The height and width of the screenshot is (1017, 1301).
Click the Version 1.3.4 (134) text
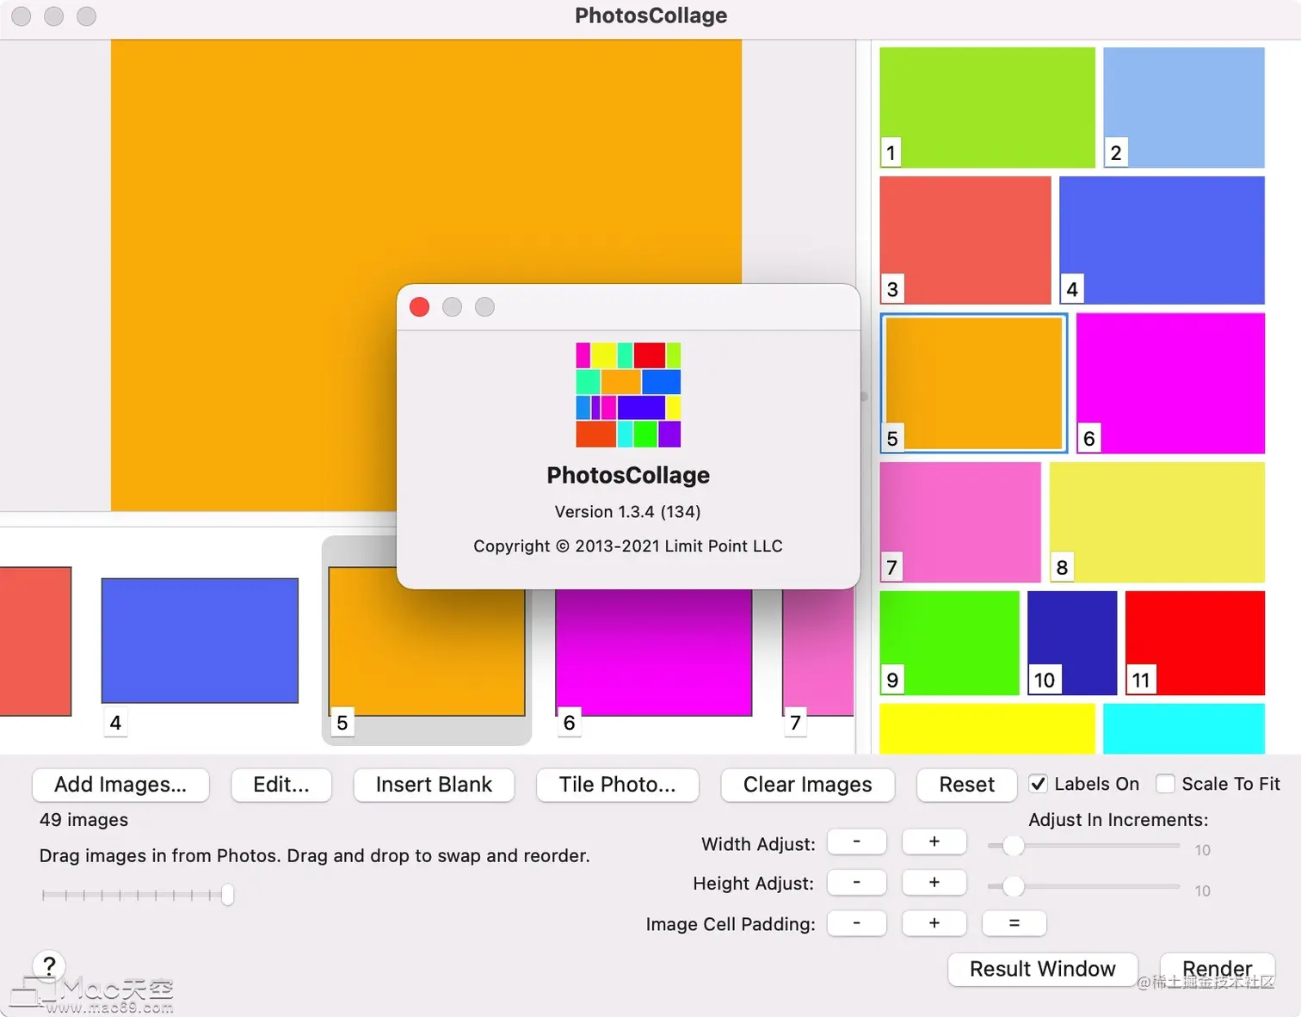628,512
